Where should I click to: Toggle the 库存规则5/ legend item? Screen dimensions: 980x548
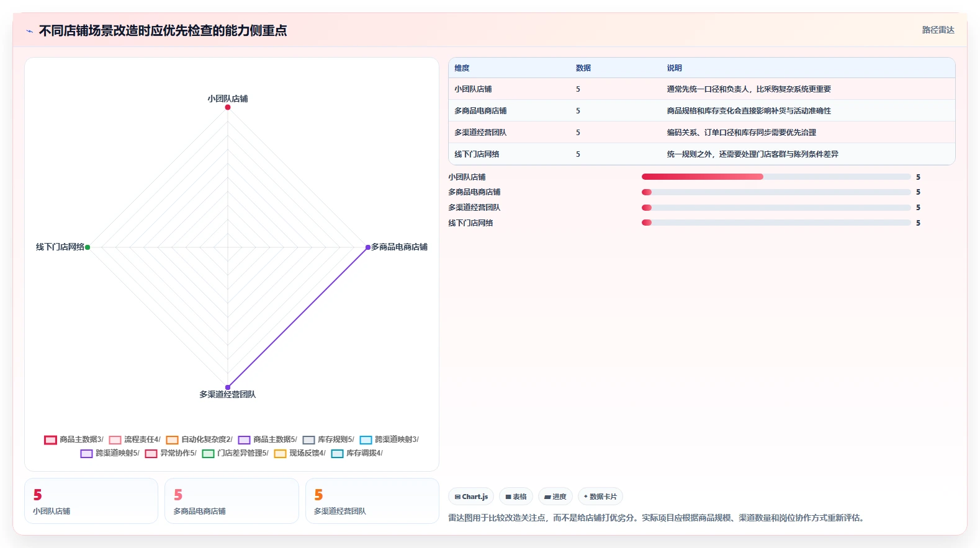328,440
